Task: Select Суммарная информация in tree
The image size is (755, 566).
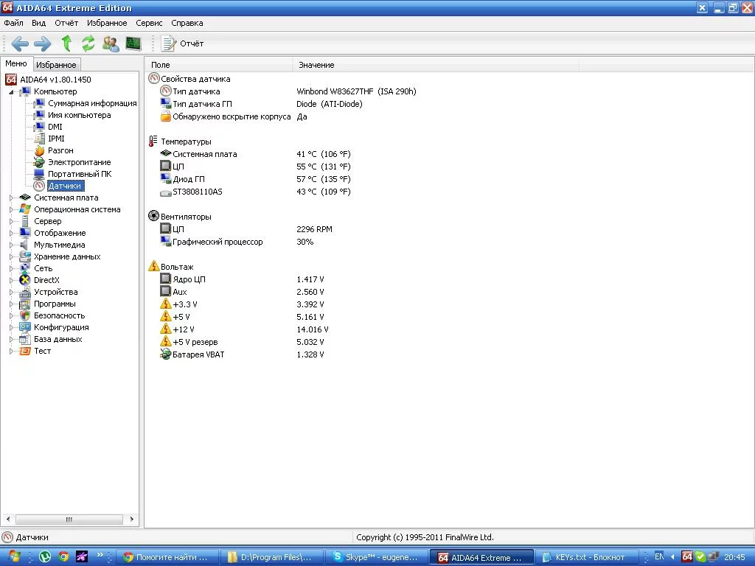Action: tap(92, 103)
